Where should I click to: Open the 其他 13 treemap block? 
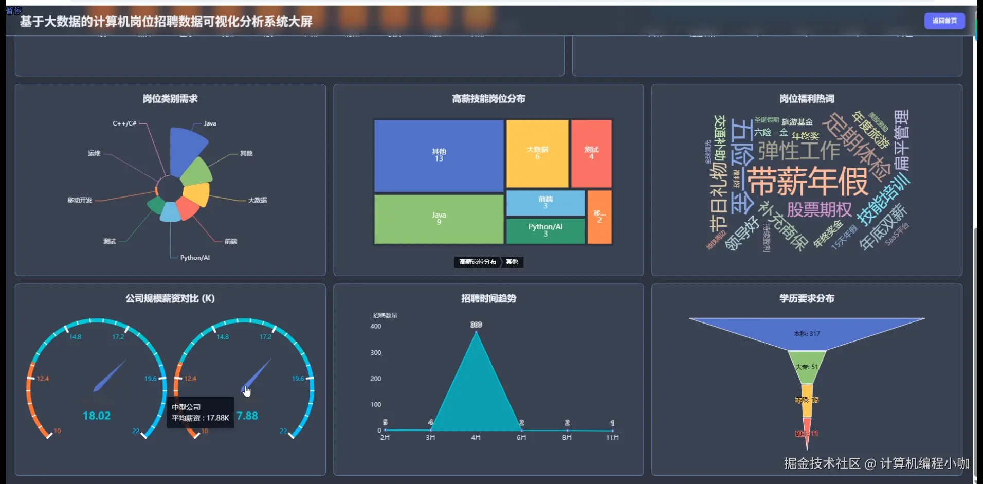click(439, 156)
